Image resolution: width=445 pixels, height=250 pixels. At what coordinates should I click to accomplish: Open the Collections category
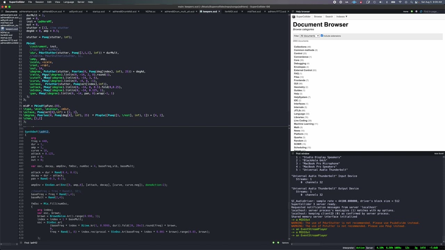300,47
